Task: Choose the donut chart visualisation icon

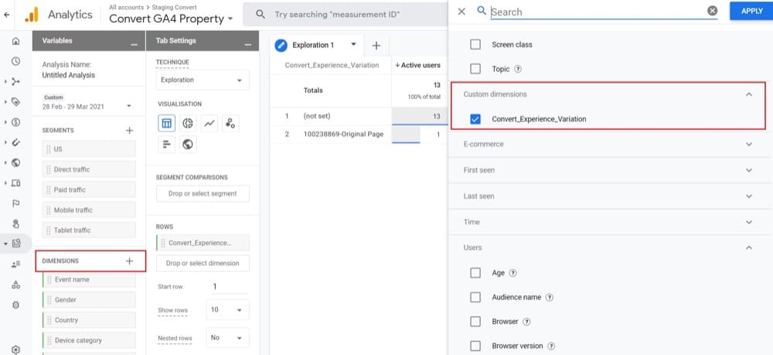Action: pyautogui.click(x=188, y=123)
